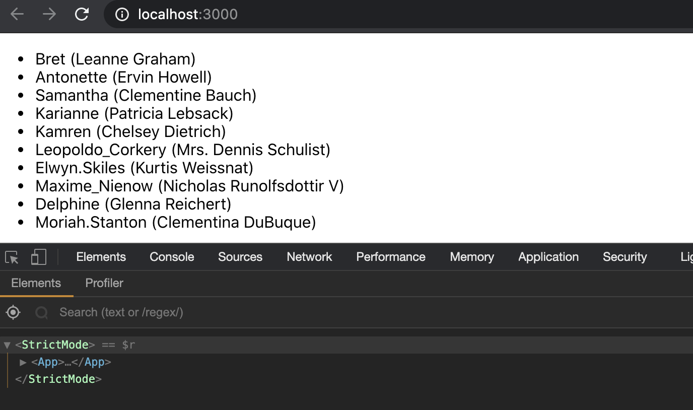View site information icon in address bar
Viewport: 693px width, 410px height.
(122, 14)
